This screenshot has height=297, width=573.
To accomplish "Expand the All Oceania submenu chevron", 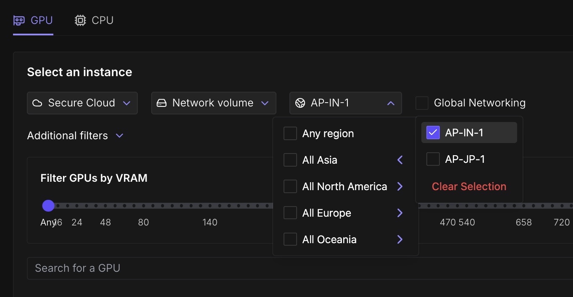I will click(x=400, y=240).
